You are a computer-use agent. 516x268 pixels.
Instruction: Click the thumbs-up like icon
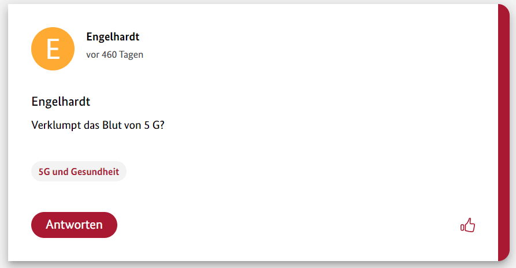tap(467, 225)
